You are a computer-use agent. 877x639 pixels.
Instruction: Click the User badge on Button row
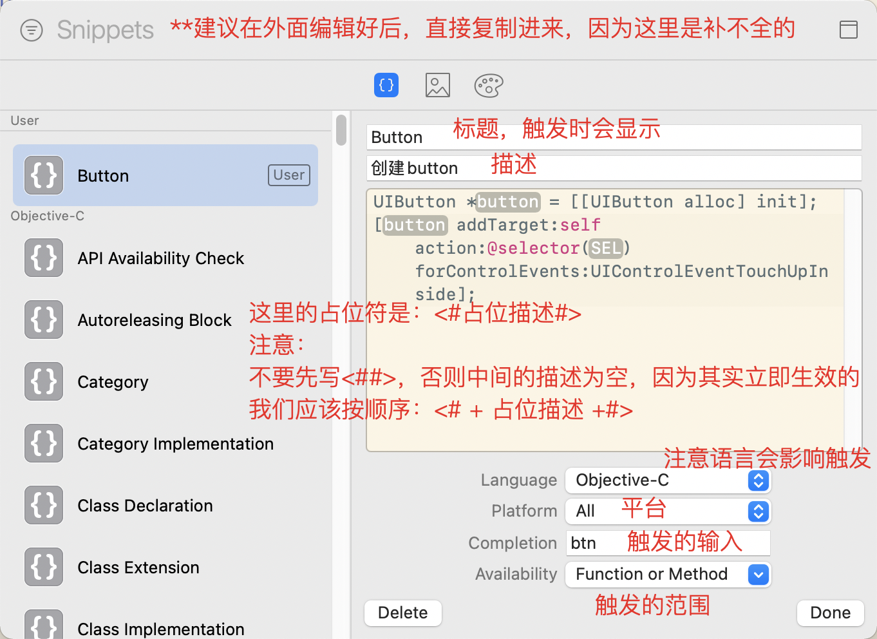tap(289, 175)
